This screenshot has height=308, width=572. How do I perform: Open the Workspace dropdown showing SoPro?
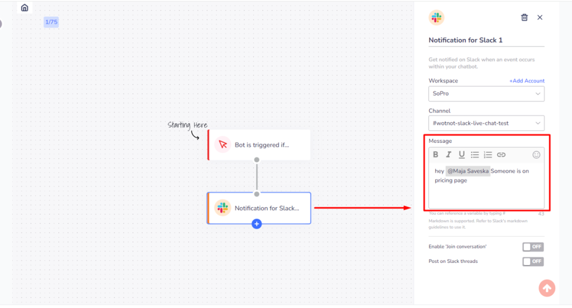point(486,94)
